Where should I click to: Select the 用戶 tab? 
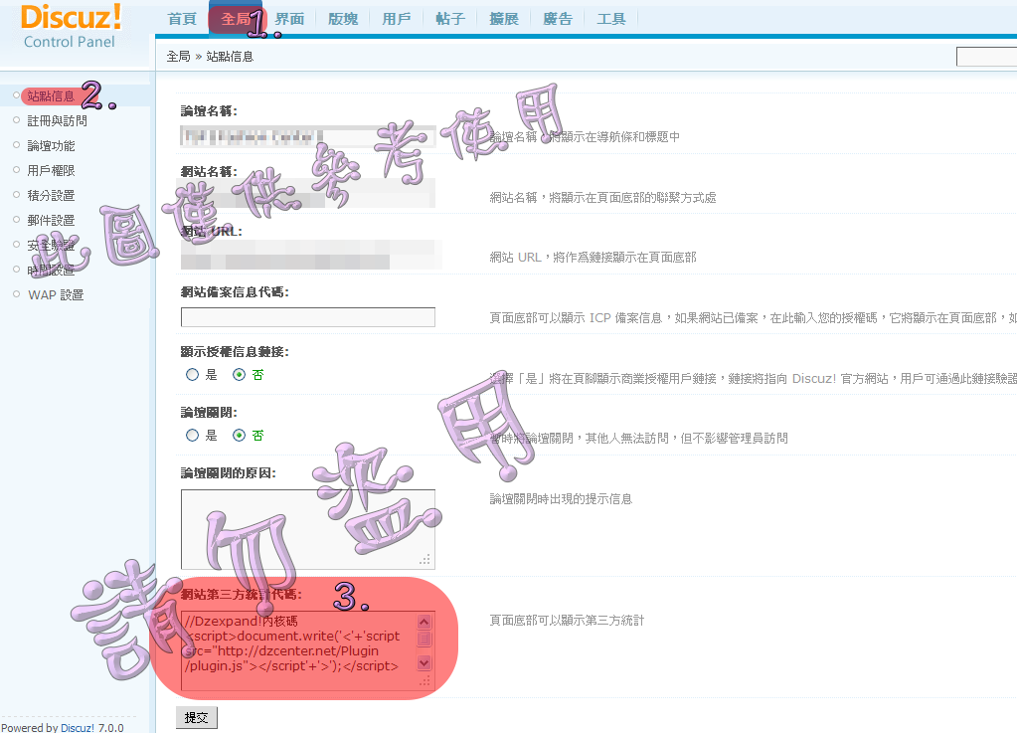click(397, 19)
